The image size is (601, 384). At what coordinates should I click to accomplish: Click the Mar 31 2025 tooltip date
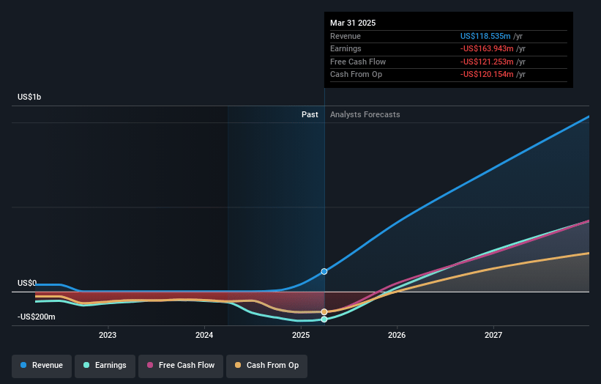click(353, 23)
